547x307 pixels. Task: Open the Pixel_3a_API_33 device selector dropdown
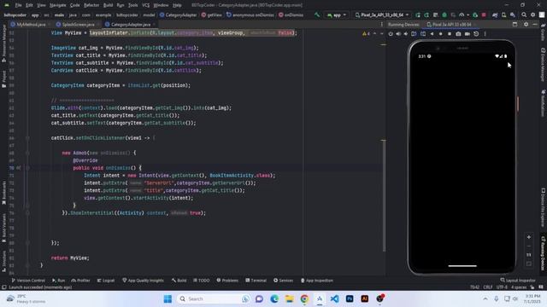click(382, 15)
